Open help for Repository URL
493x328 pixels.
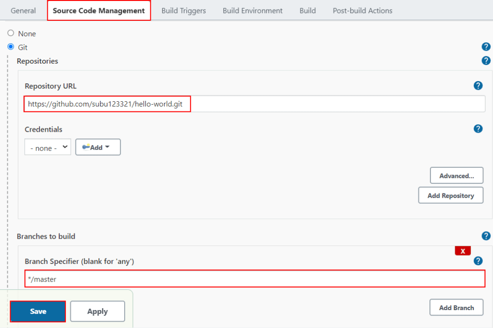[x=478, y=85]
